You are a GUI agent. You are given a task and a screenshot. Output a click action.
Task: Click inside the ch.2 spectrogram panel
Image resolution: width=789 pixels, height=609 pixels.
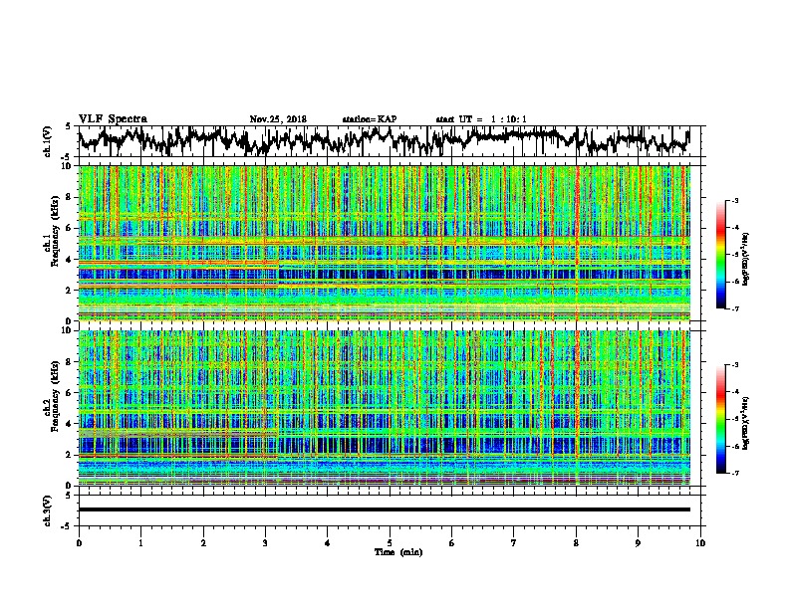click(x=384, y=408)
